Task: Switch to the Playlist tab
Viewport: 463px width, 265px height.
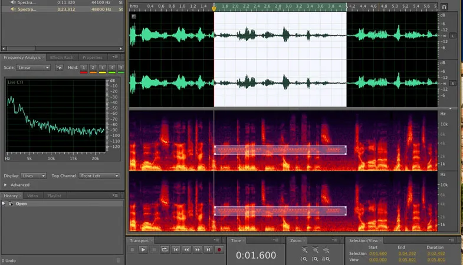Action: point(54,196)
